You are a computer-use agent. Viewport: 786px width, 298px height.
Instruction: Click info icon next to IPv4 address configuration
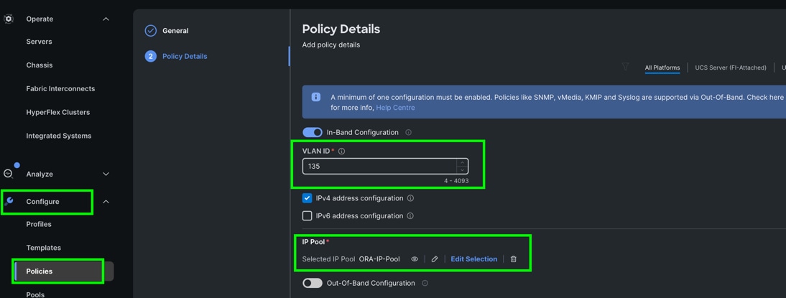pos(411,198)
